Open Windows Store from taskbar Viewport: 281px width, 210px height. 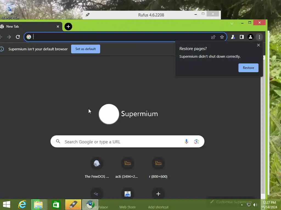56,205
